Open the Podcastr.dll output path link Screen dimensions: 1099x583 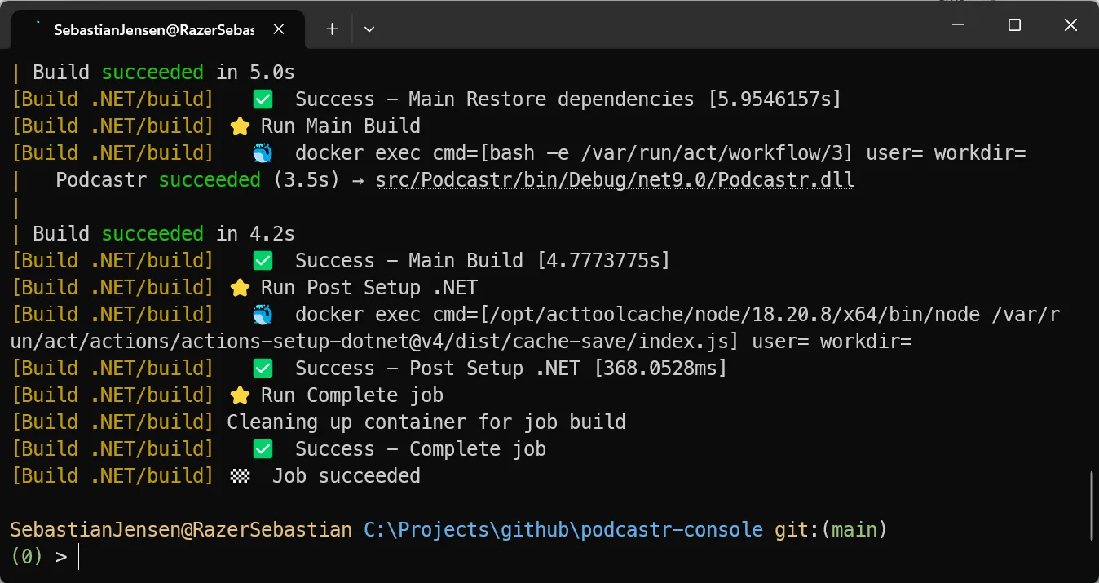(x=615, y=180)
